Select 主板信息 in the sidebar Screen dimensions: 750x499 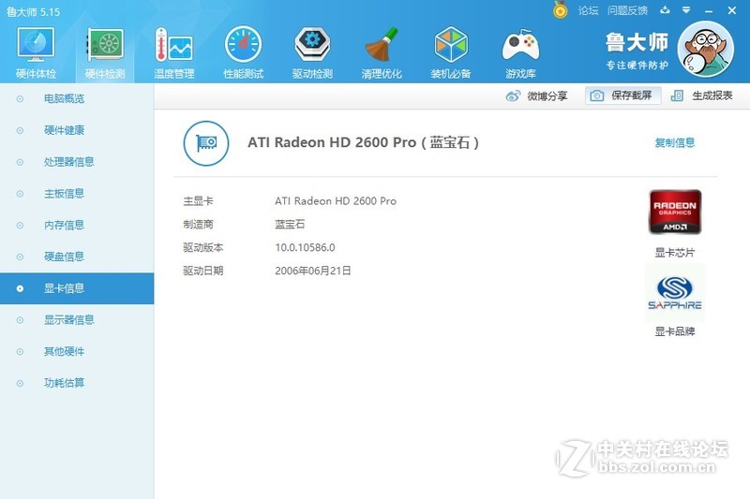tap(77, 194)
